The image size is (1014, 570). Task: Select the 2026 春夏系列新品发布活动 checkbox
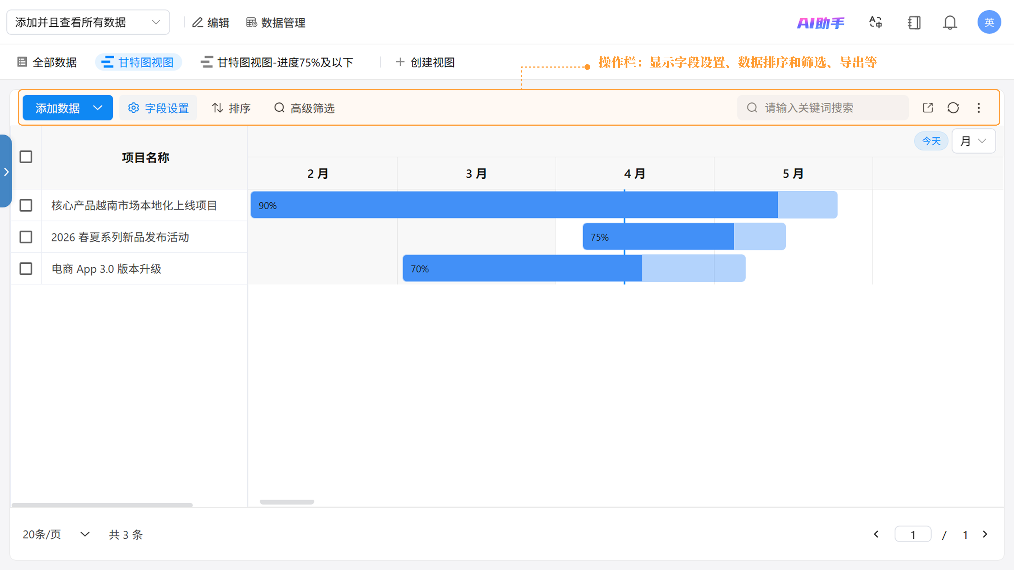26,237
